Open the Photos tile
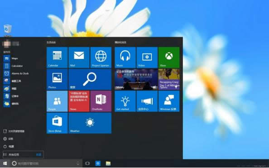269x168 pixels. pyautogui.click(x=57, y=79)
